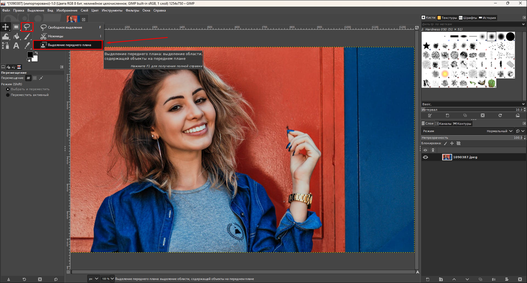The height and width of the screenshot is (283, 527).
Task: Toggle visibility of 1090387.jpeg layer
Action: (x=425, y=157)
